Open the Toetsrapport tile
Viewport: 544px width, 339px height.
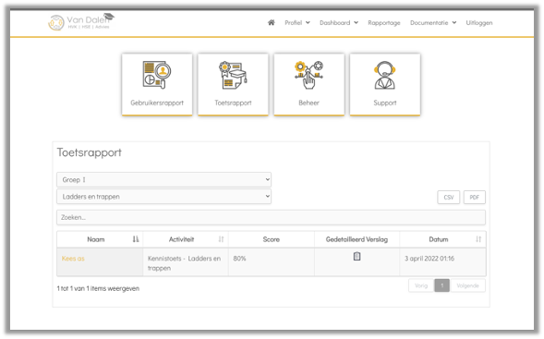pos(233,84)
